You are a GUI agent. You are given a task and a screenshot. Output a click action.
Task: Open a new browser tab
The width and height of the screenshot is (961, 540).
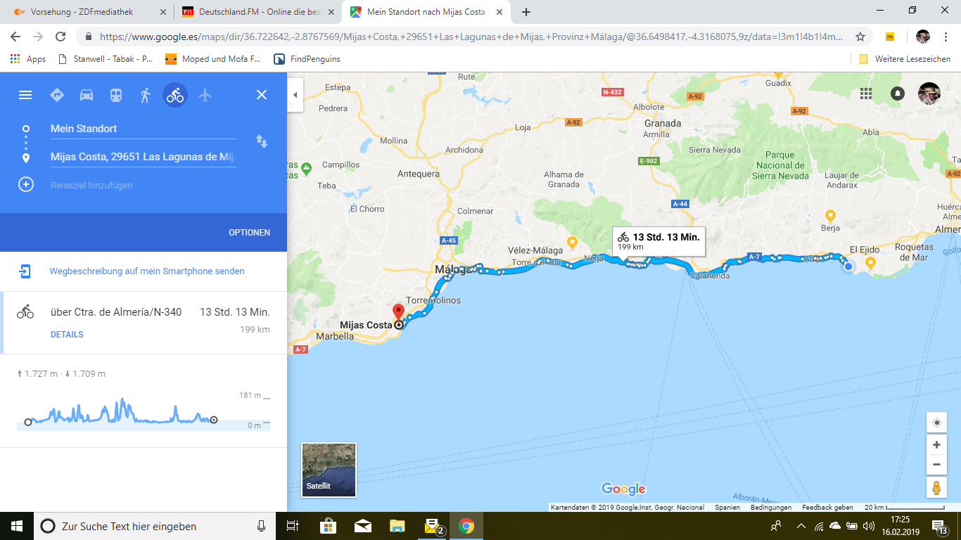[526, 12]
